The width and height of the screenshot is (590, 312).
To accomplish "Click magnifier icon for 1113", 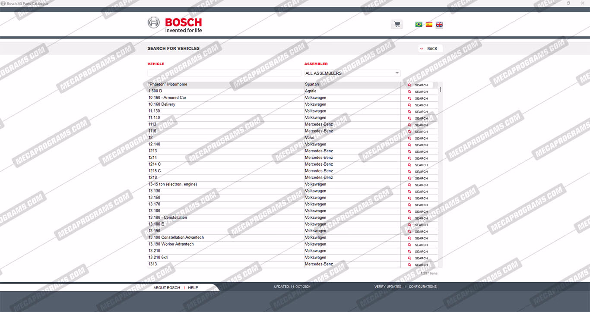I will 409,125.
